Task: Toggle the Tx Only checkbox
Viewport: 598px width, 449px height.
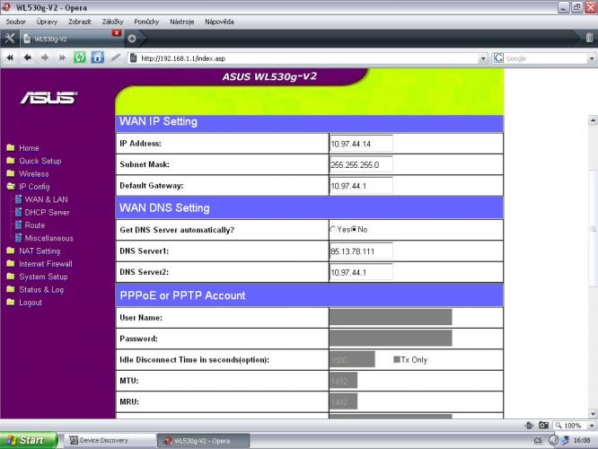Action: coord(397,359)
